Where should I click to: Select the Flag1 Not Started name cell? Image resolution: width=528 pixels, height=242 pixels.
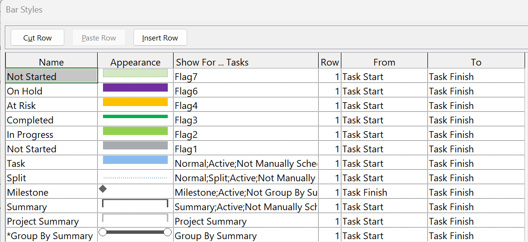(52, 148)
